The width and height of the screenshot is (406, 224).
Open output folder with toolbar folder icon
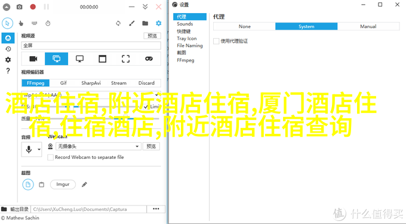pyautogui.click(x=145, y=23)
